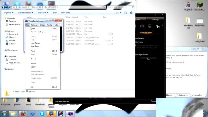Viewport: 208px width, 117px height.
Task: Click the monitor icon in capture app
Action: [x=150, y=26]
